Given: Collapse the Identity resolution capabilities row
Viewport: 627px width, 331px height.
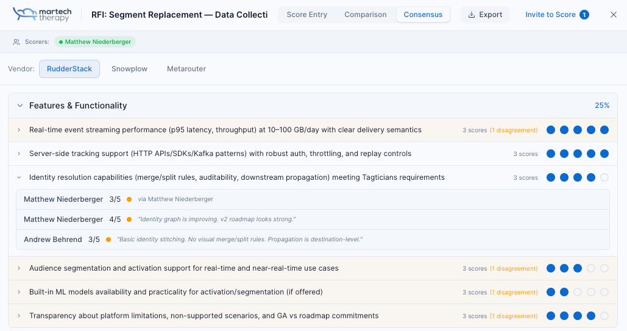Looking at the screenshot, I should tap(19, 177).
